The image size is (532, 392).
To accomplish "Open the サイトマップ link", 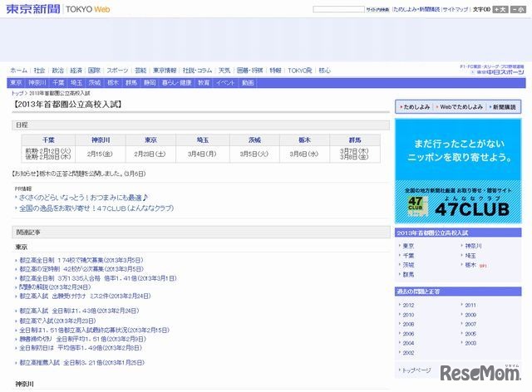I will [x=456, y=9].
